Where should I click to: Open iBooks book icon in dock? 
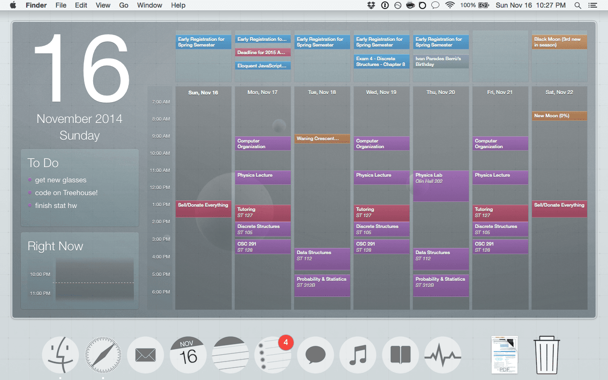coord(400,355)
